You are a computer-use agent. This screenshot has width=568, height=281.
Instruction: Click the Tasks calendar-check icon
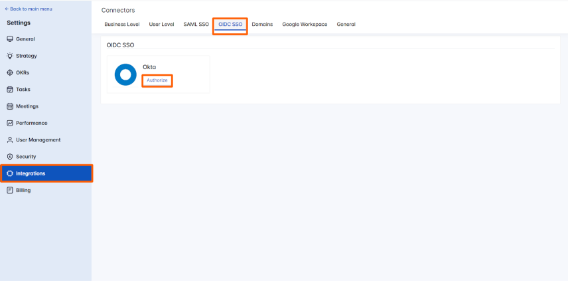(x=10, y=90)
